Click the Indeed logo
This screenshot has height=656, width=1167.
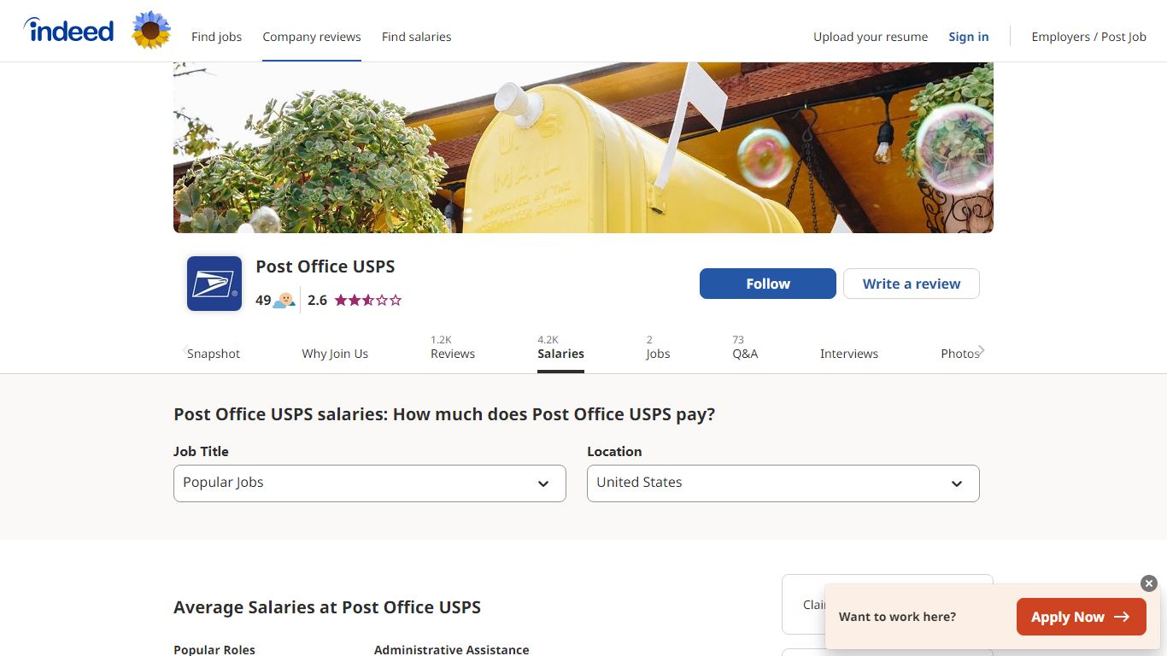point(68,31)
